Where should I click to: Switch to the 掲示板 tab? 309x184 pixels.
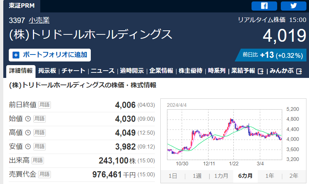tap(47, 71)
